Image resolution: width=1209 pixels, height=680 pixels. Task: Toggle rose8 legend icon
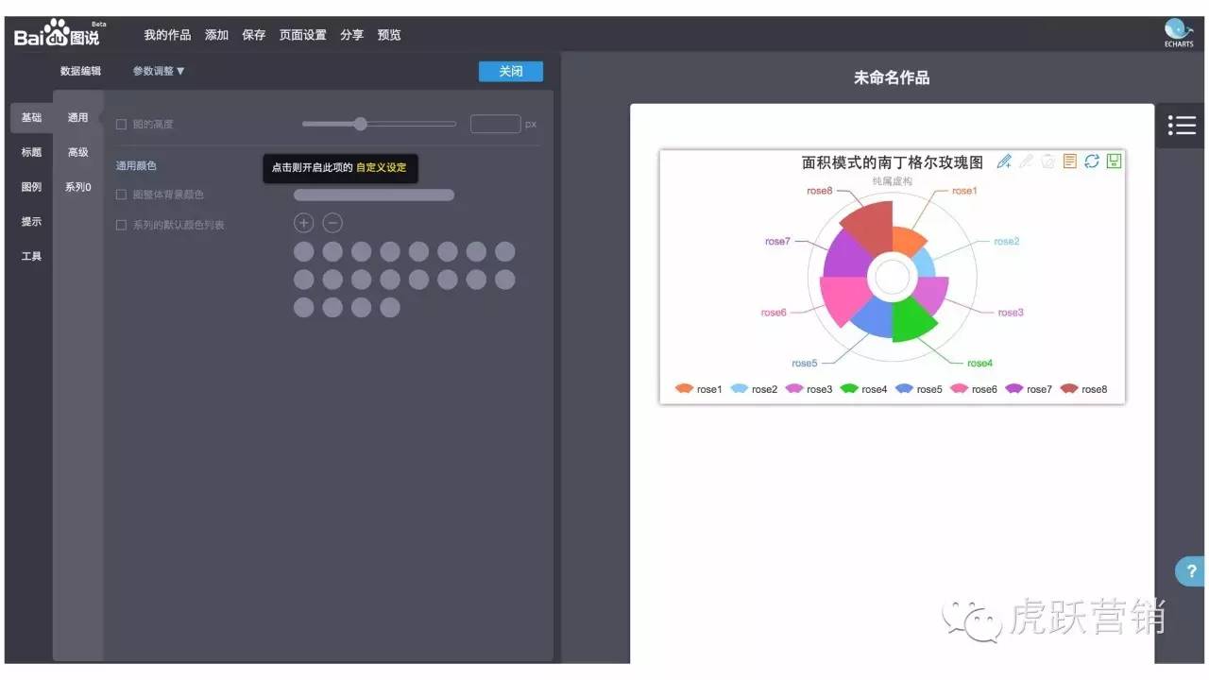pyautogui.click(x=1069, y=389)
